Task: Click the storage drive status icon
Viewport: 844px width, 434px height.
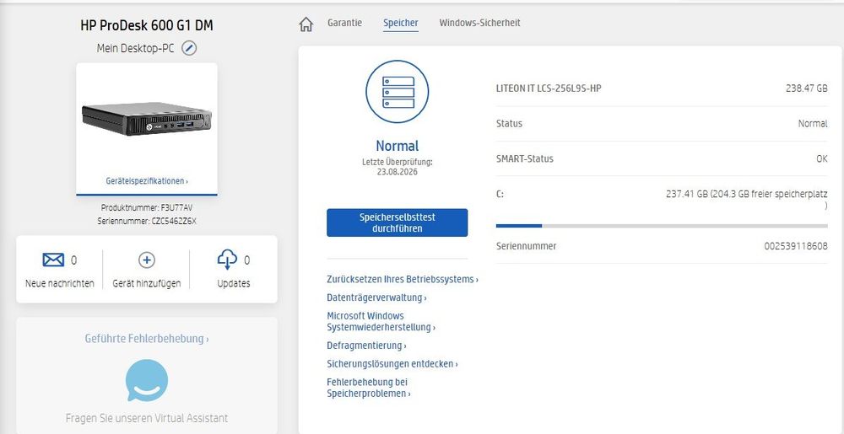Action: pyautogui.click(x=398, y=92)
